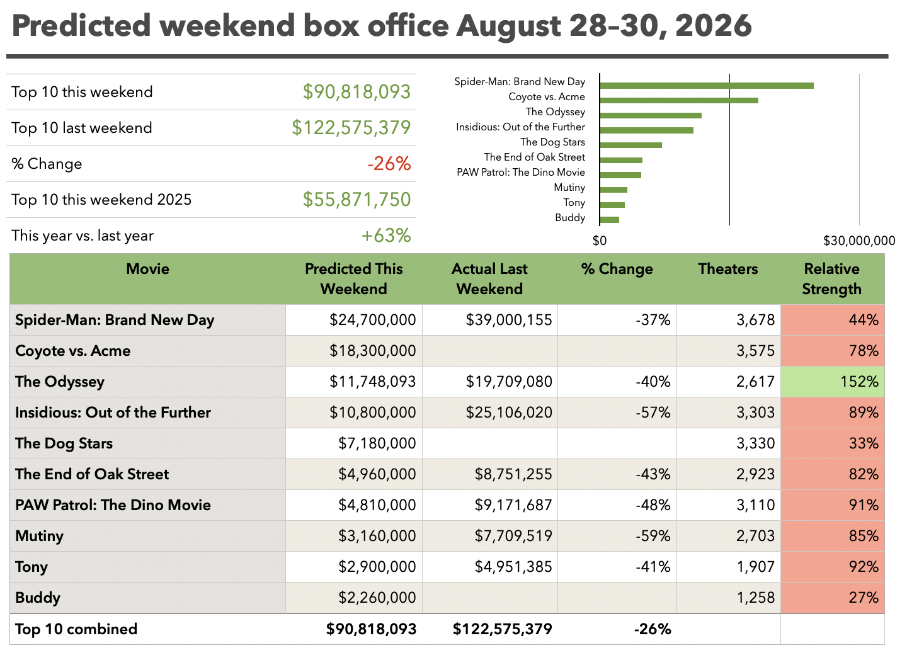Click the bold $90,818,093 total in the bottom row
Screen dimensions: 907x655
click(372, 629)
